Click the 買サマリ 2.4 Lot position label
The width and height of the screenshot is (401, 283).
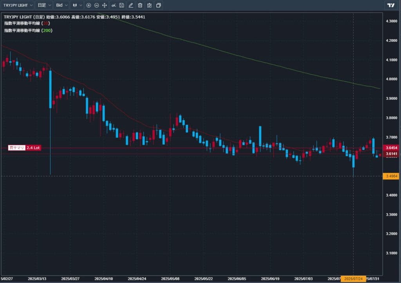click(24, 148)
